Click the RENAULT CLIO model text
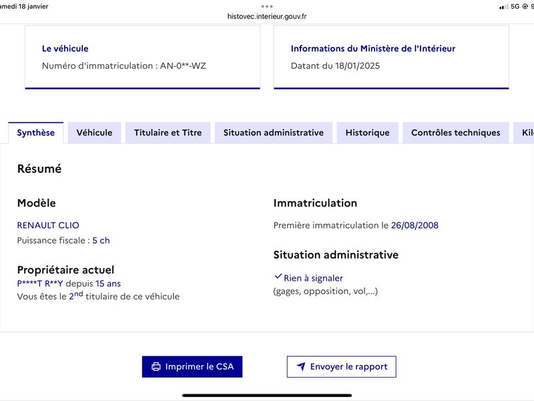Image resolution: width=534 pixels, height=401 pixels. coord(48,225)
